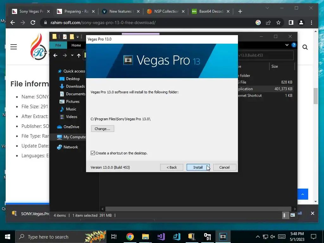Open Visual Studio from taskbar
The image size is (324, 243).
tap(161, 237)
